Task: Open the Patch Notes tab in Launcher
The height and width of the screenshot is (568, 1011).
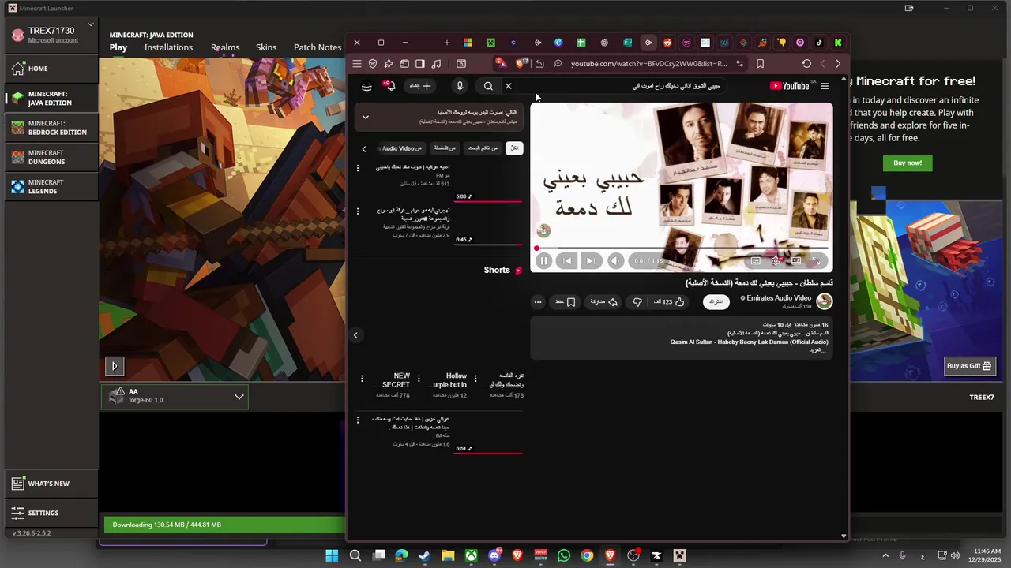Action: 318,47
